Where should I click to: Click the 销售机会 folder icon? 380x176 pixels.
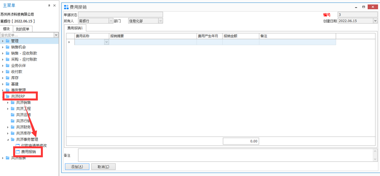[7, 47]
